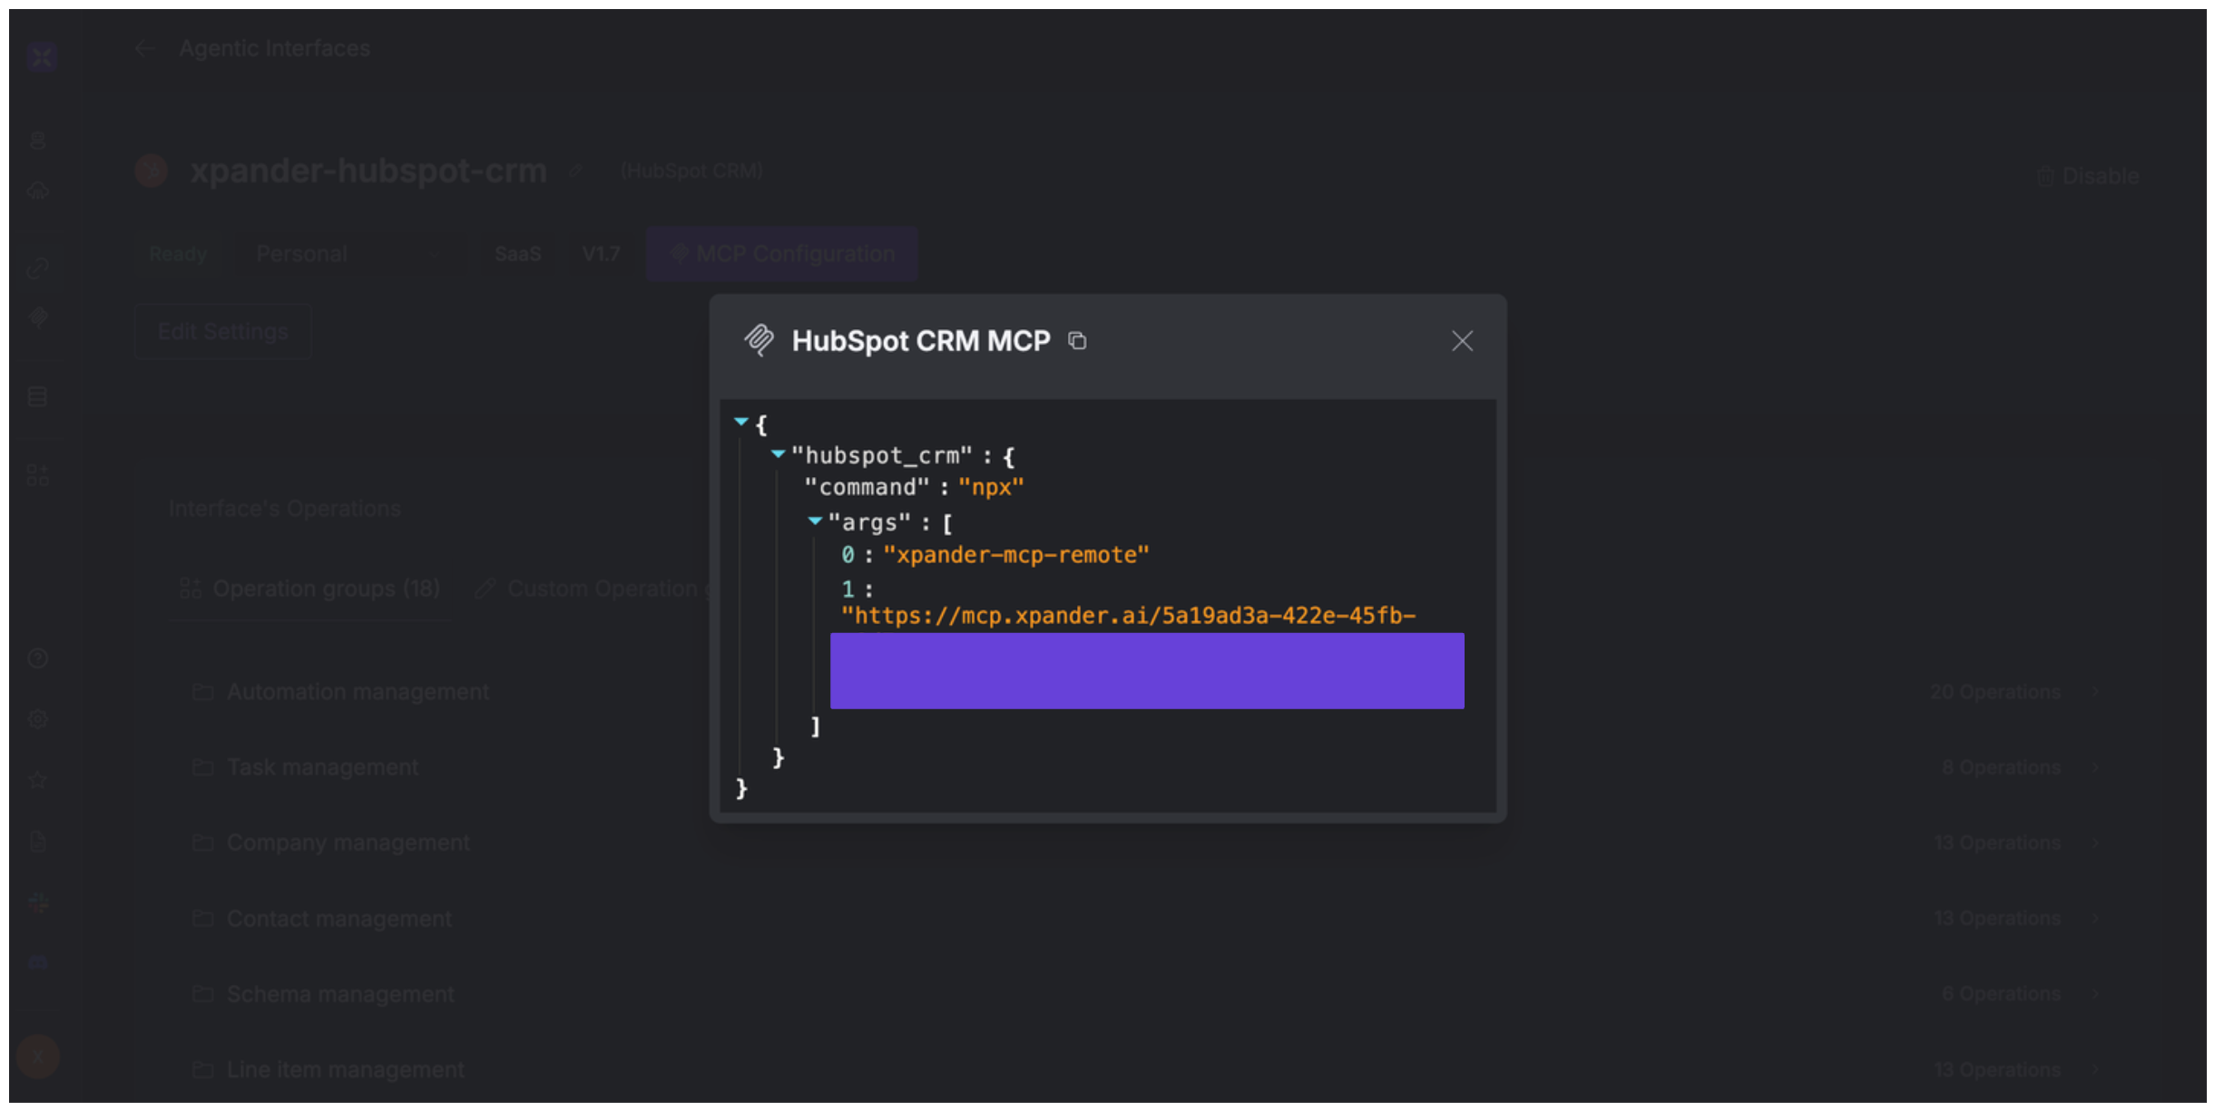This screenshot has width=2215, height=1111.
Task: Click the pencil icon beside xpander-hubspot-crm
Action: 575,171
